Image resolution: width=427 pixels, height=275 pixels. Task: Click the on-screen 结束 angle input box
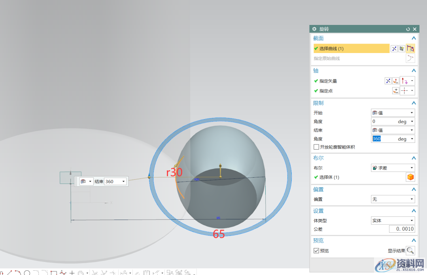pyautogui.click(x=113, y=182)
